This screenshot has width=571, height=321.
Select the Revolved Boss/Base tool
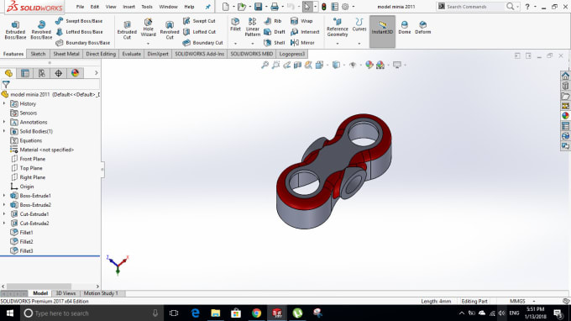(41, 30)
